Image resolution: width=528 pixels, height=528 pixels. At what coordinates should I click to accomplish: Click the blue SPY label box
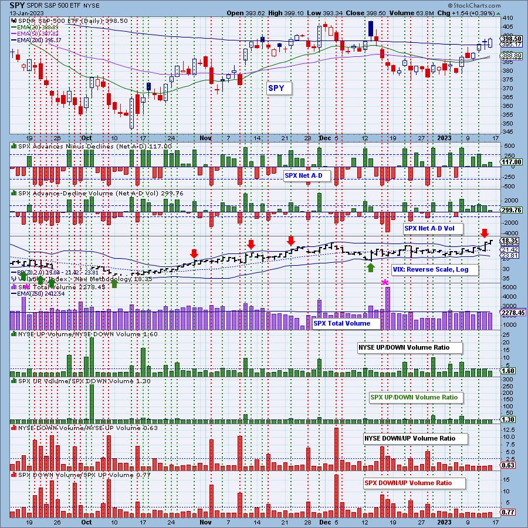point(279,88)
